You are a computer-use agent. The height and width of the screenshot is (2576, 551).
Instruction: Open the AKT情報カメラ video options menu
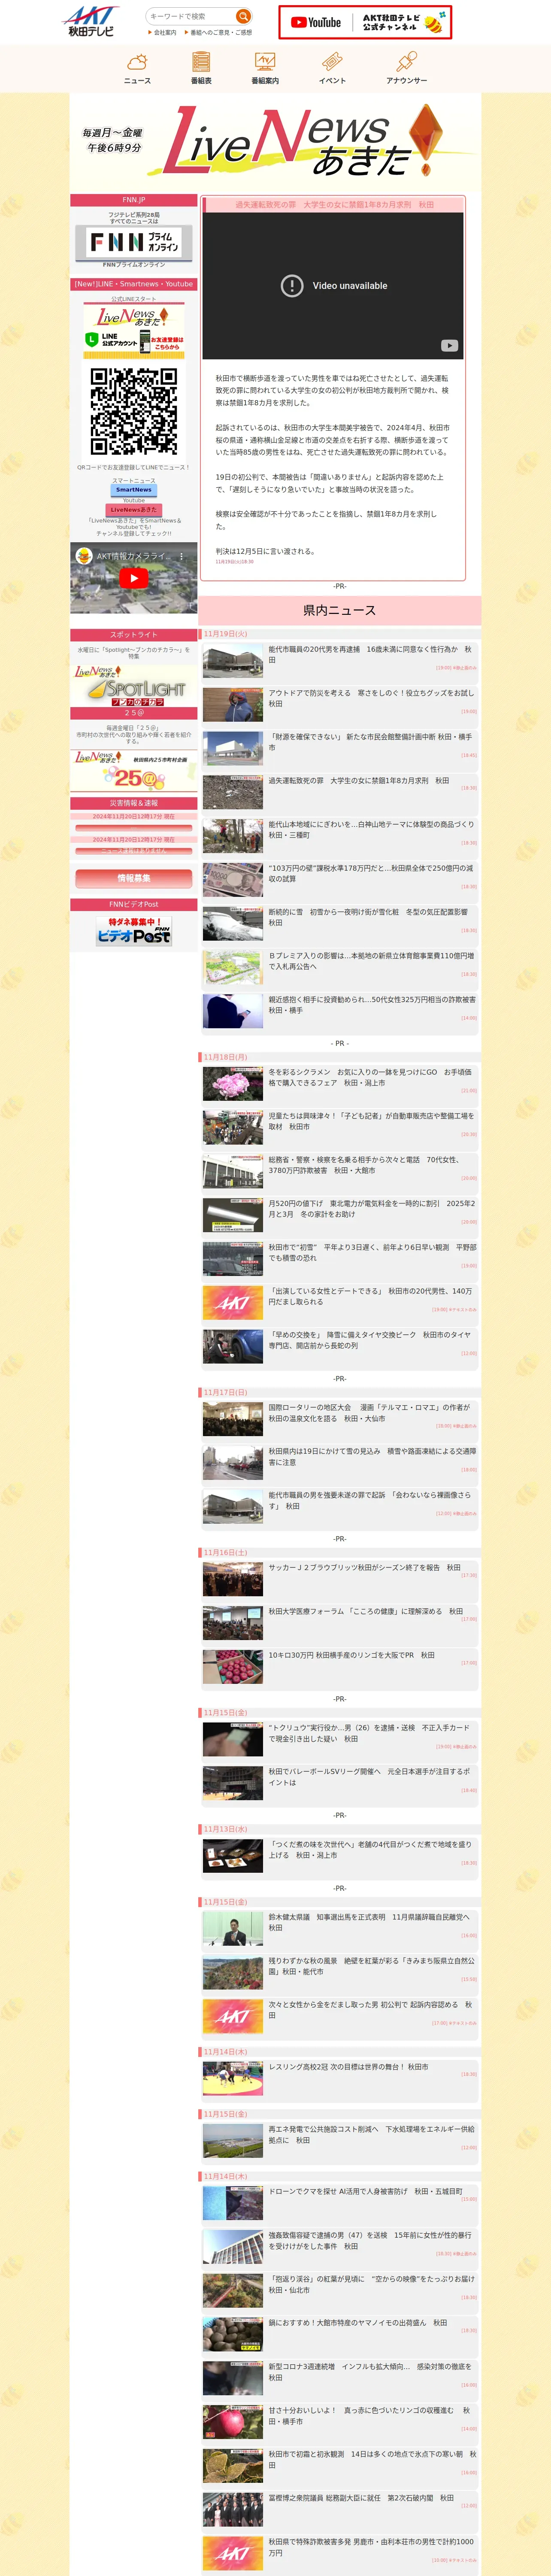181,556
